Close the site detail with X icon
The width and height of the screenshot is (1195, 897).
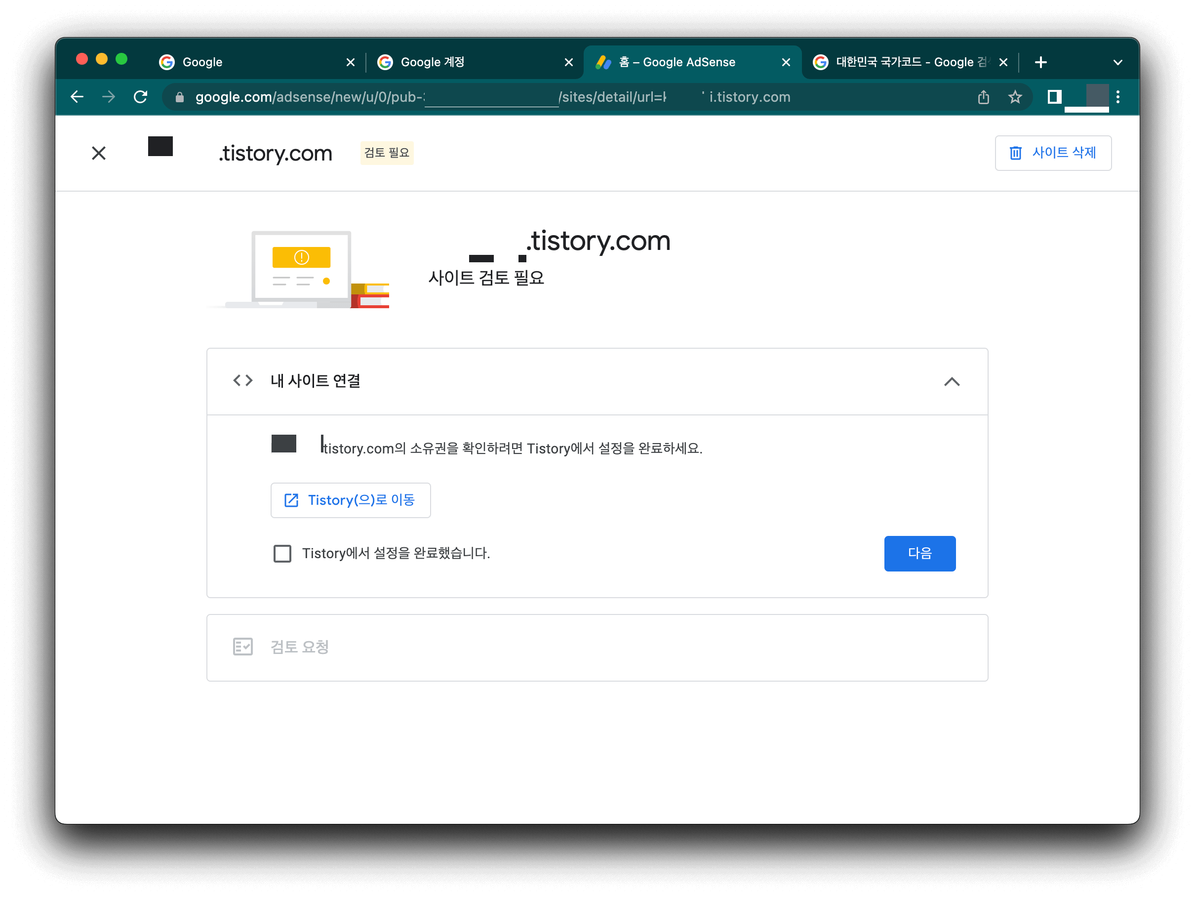tap(98, 154)
